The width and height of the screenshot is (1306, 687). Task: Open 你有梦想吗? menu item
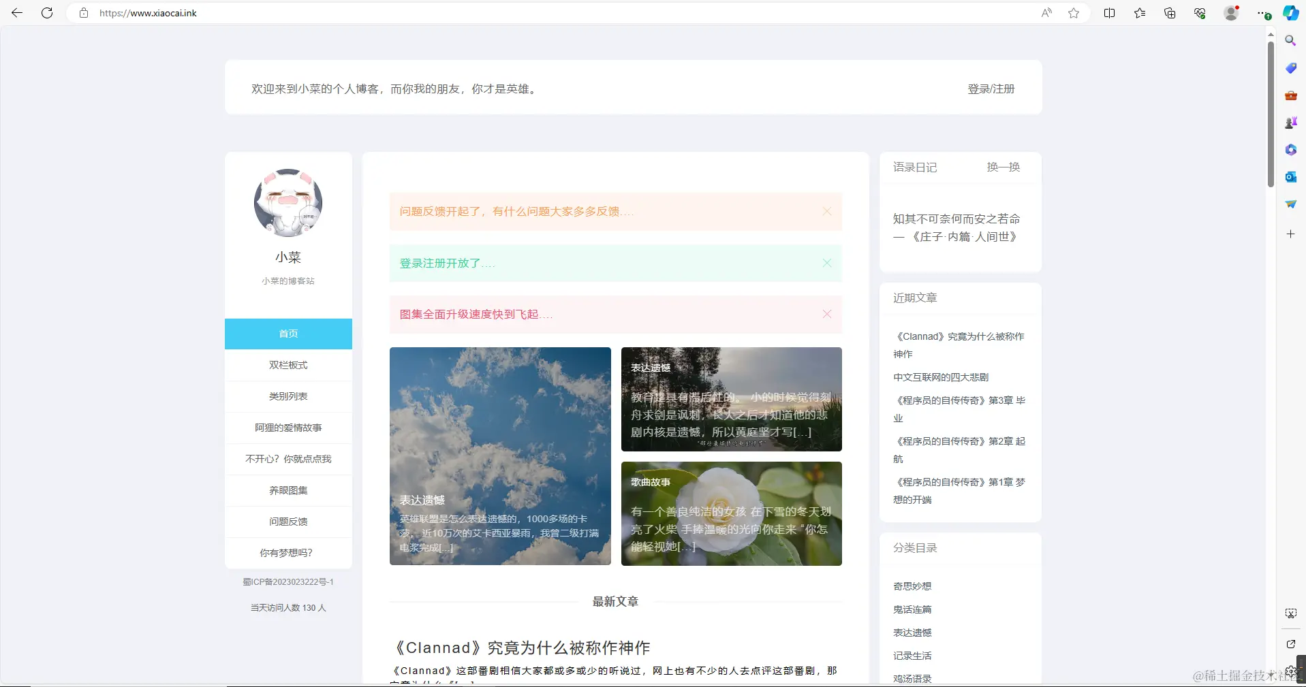pos(288,553)
